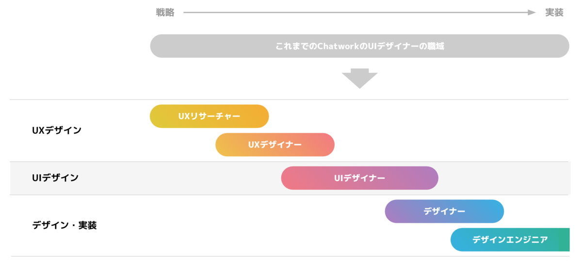
Task: Select the デザイン・実装 row label
Action: 65,226
